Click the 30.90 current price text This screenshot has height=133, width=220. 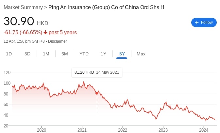pos(19,22)
